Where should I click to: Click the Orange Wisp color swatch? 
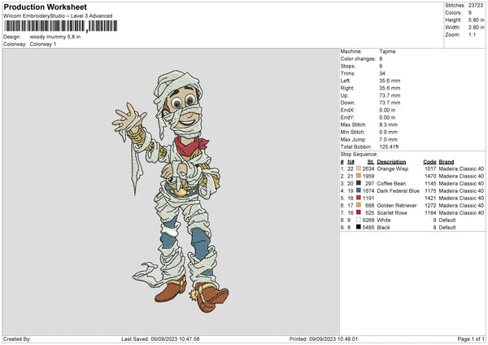[359, 168]
